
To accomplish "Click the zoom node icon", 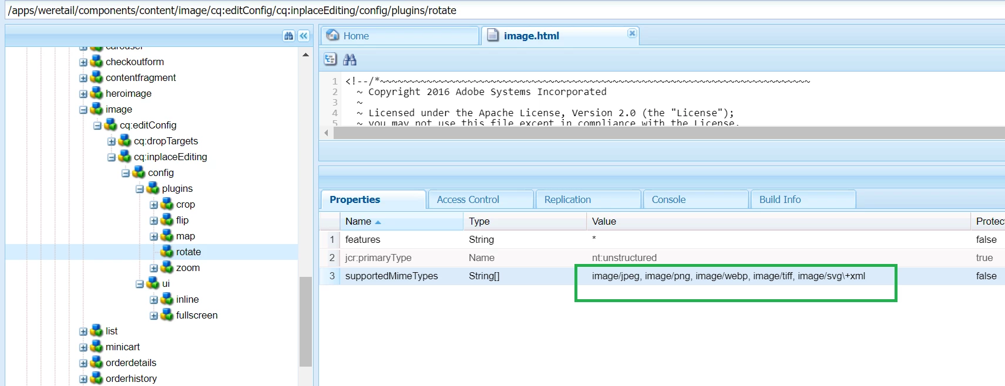I will (x=167, y=268).
